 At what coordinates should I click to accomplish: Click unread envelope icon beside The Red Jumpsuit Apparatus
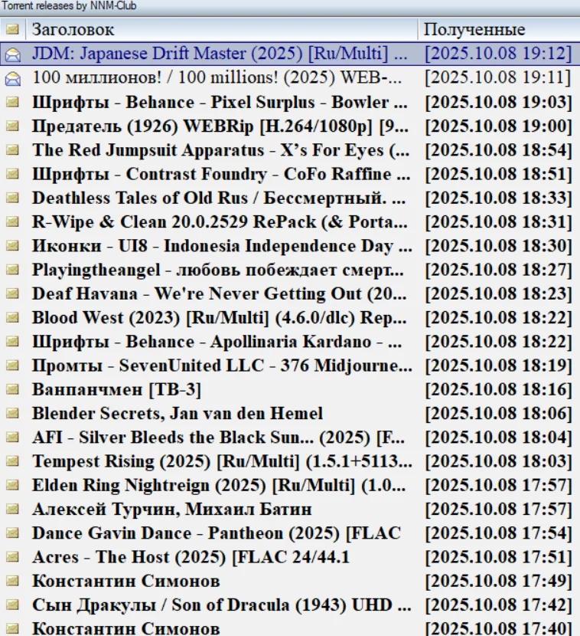pos(12,149)
